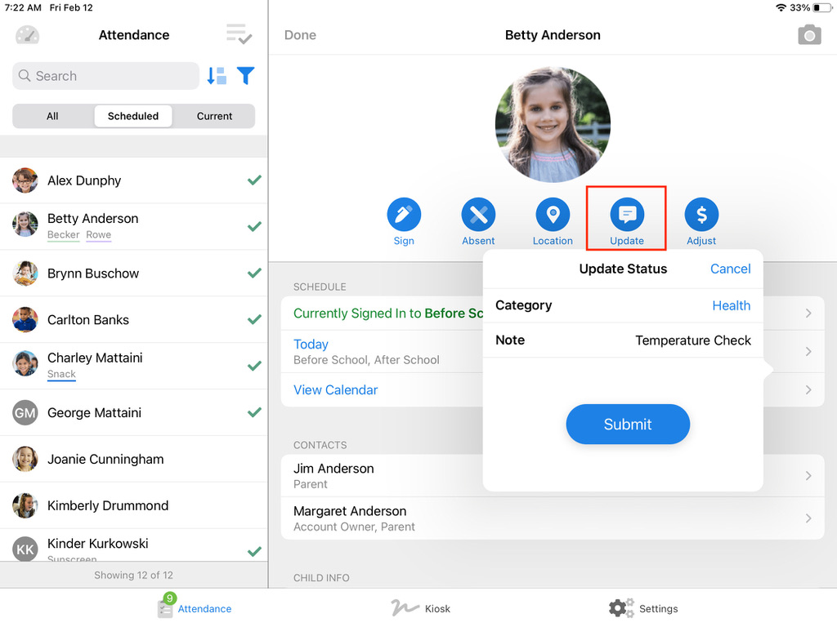The height and width of the screenshot is (627, 837).
Task: Open the Settings bottom tab
Action: pyautogui.click(x=643, y=607)
